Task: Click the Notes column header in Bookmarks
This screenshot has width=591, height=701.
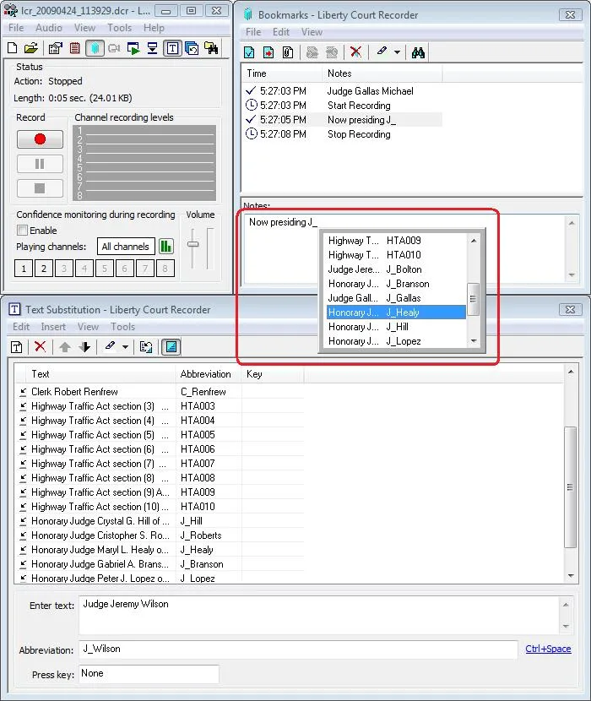Action: tap(382, 73)
